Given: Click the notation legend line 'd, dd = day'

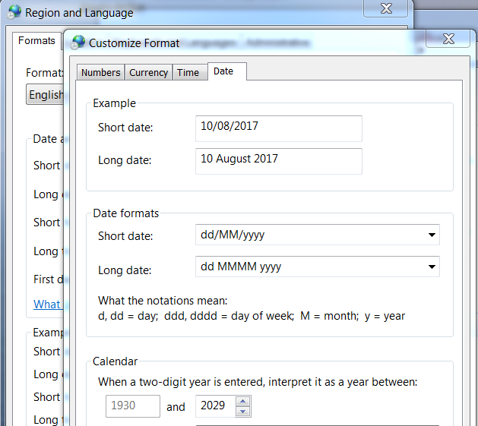Looking at the screenshot, I should [252, 316].
